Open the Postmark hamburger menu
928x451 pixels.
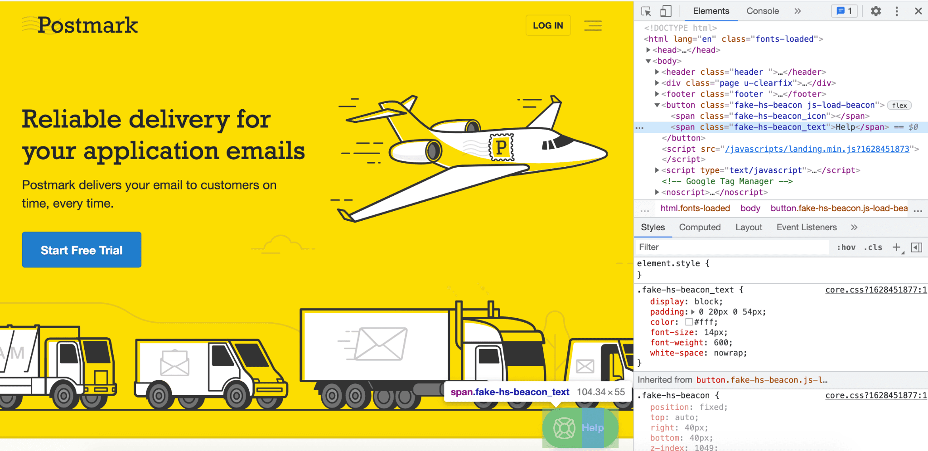tap(594, 26)
